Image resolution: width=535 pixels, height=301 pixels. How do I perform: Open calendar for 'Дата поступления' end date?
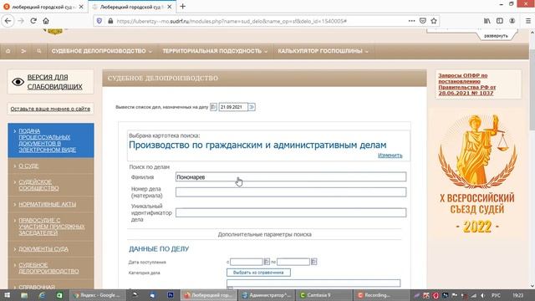[314, 262]
